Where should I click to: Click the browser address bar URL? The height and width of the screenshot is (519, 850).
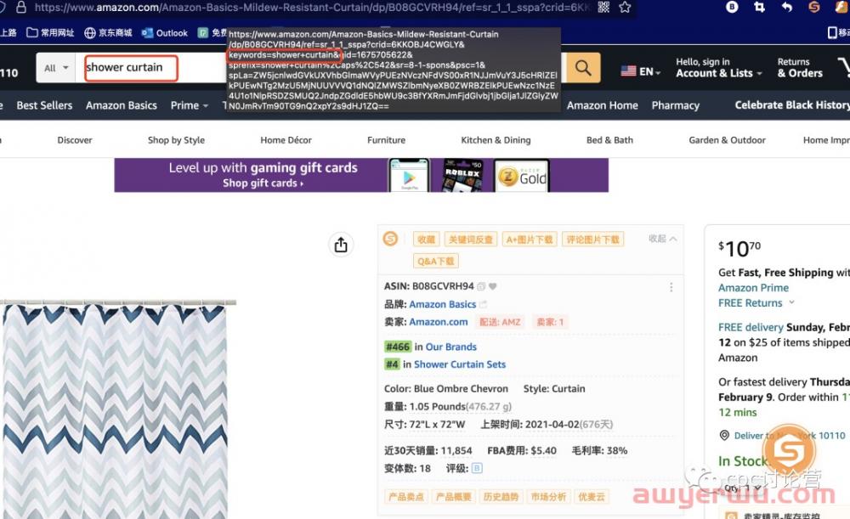313,7
